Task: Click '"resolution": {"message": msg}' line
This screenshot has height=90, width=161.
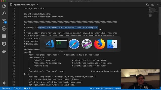Action: [47, 71]
